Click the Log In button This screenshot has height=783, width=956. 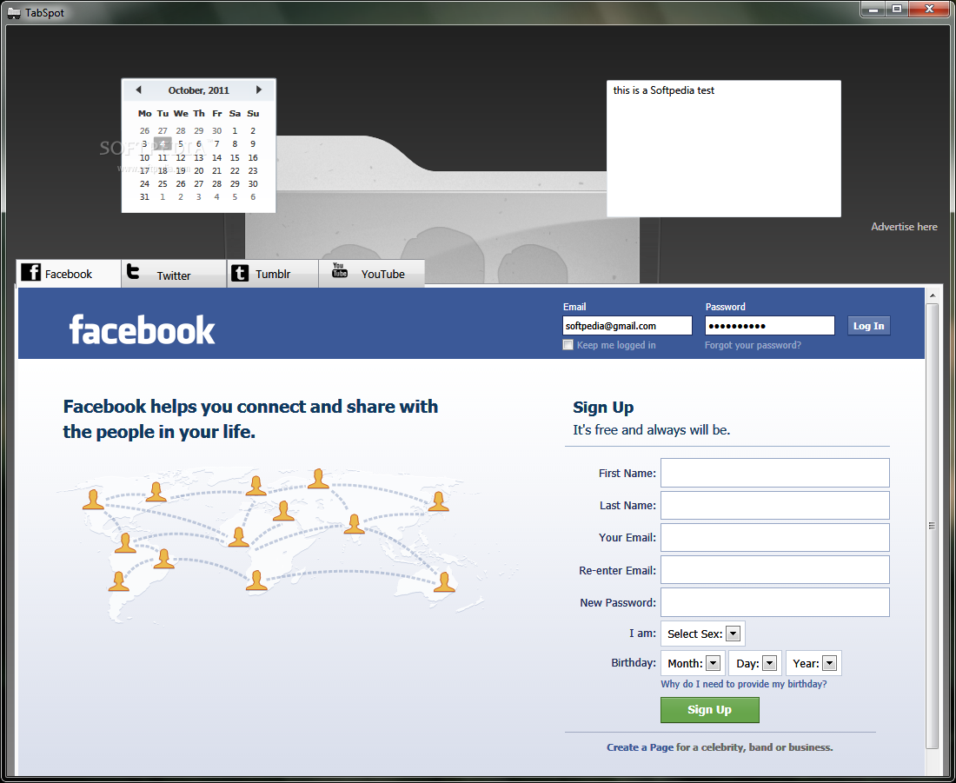coord(869,326)
